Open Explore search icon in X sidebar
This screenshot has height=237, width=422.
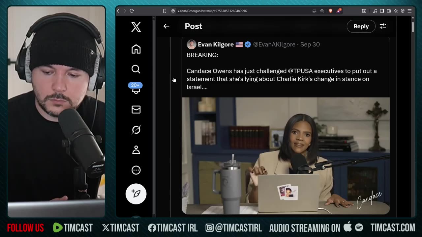coord(136,69)
